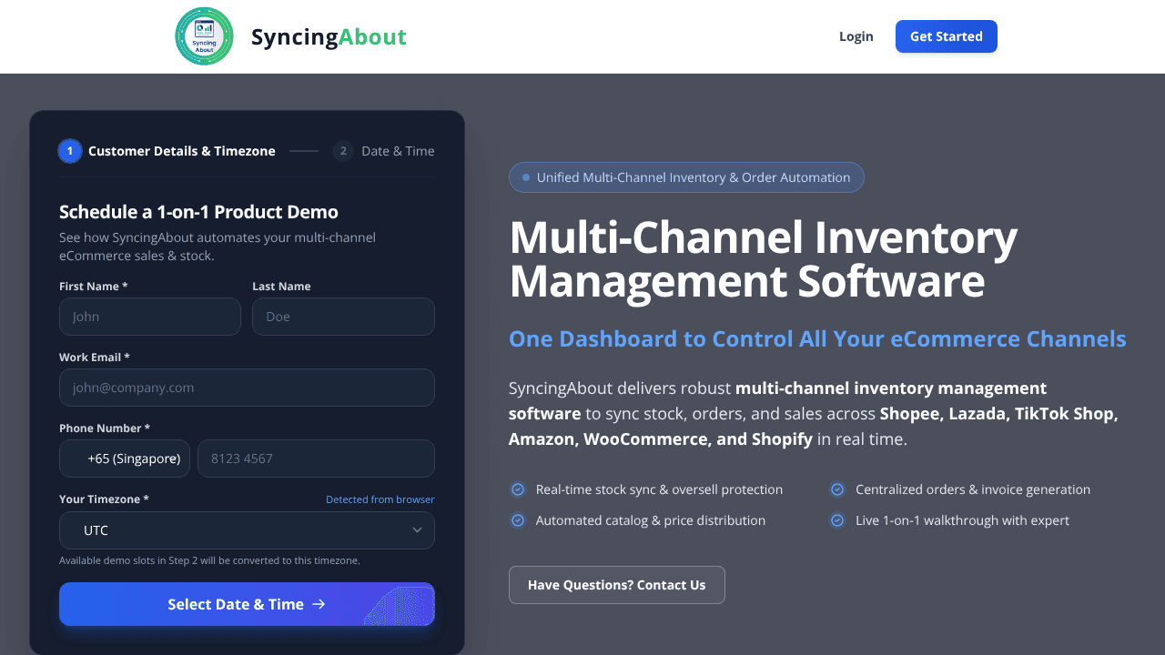Click checkmark icon beside Centralized orders & invoice
Screen dimensions: 1165x655
[837, 489]
